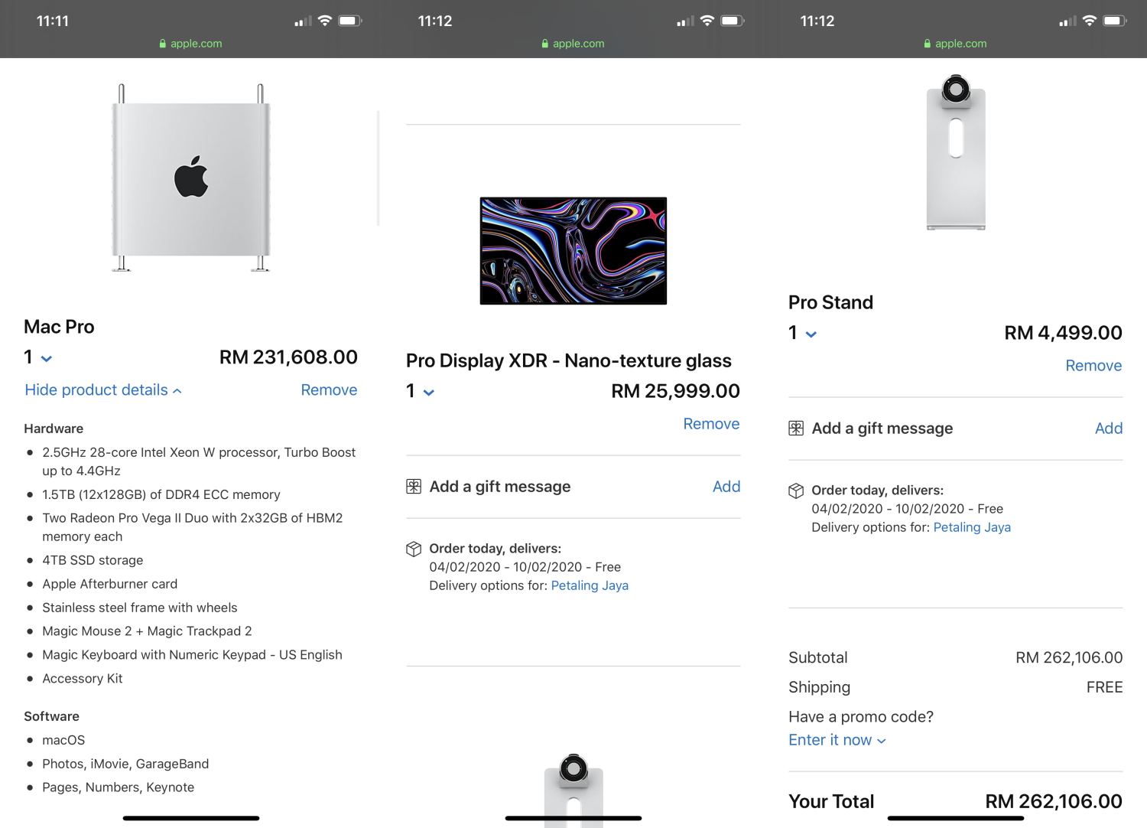The height and width of the screenshot is (828, 1147).
Task: Expand the Enter it now promo code
Action: pos(837,740)
